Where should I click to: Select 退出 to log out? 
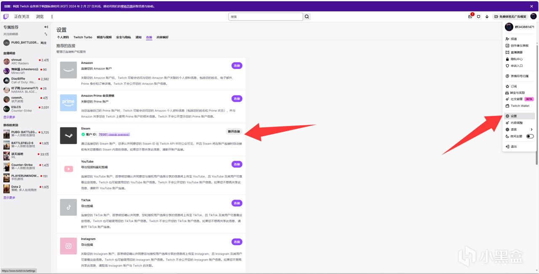(x=520, y=147)
